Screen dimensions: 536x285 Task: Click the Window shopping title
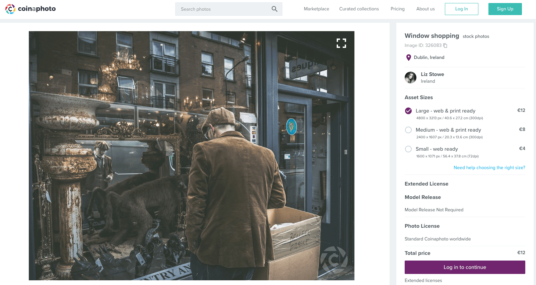pyautogui.click(x=432, y=36)
